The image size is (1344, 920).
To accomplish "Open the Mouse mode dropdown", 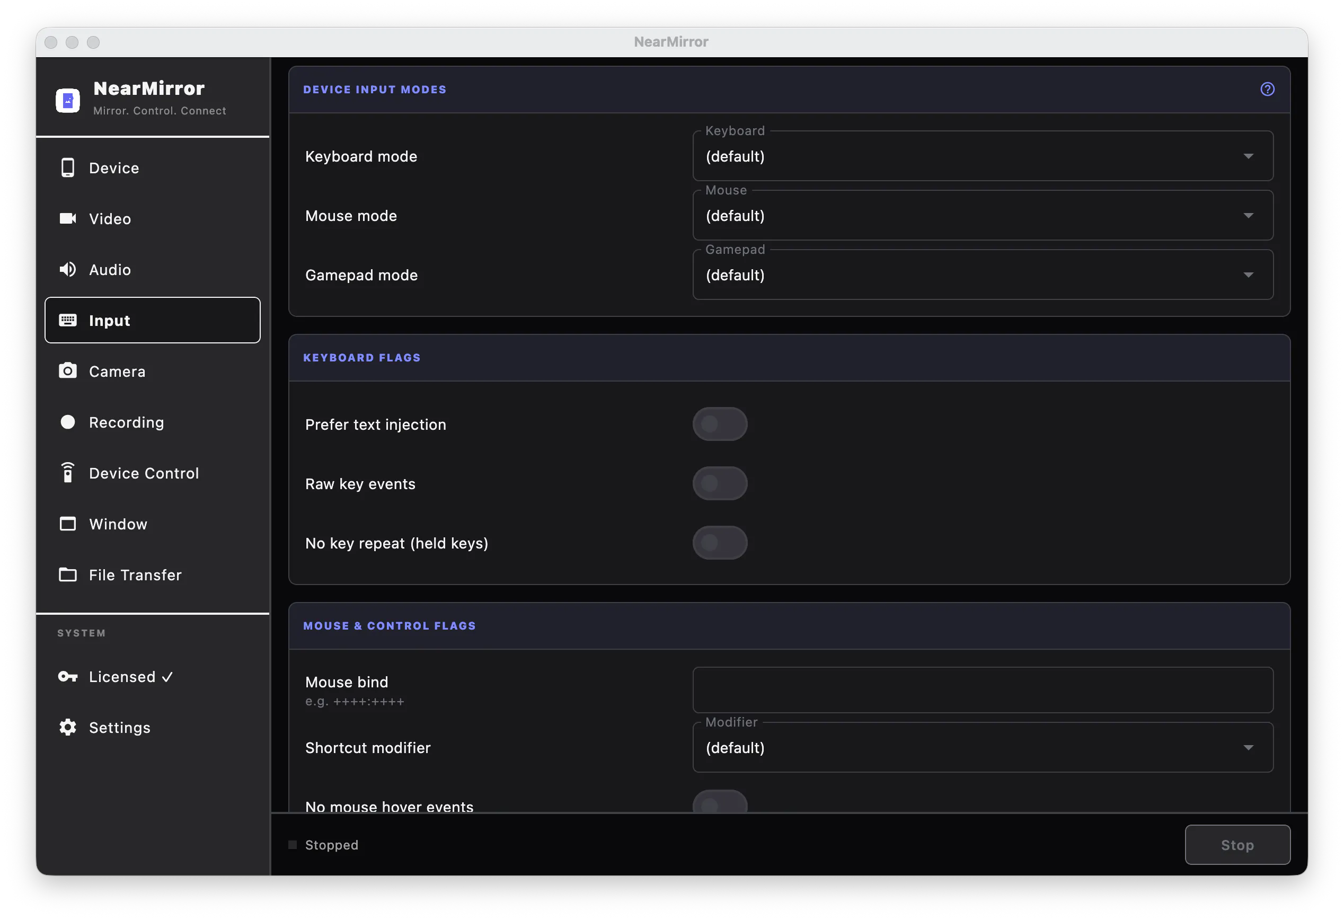I will click(983, 216).
